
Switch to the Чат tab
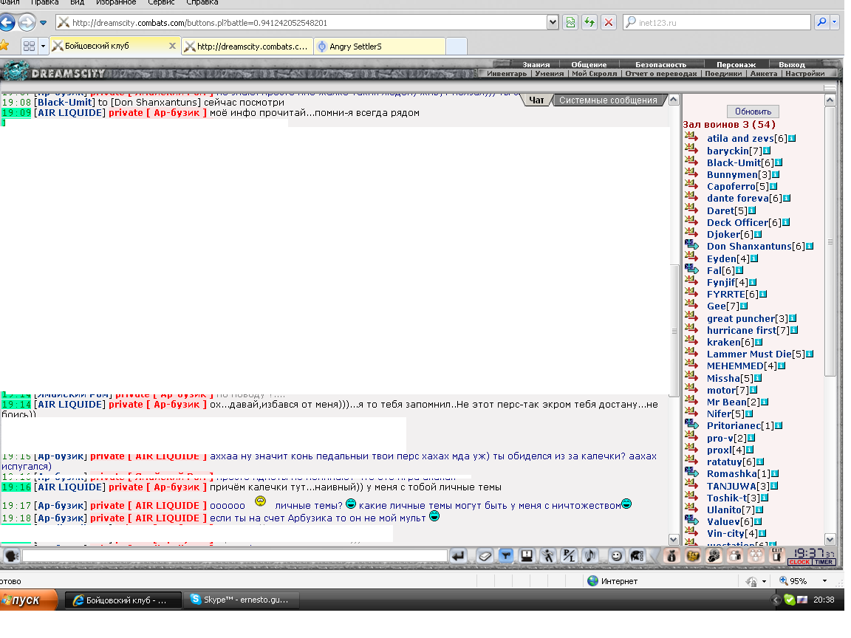pos(536,100)
